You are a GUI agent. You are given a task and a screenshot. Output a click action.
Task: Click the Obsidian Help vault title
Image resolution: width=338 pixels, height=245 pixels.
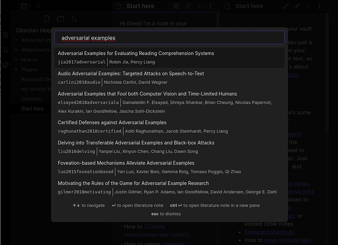coord(33,30)
